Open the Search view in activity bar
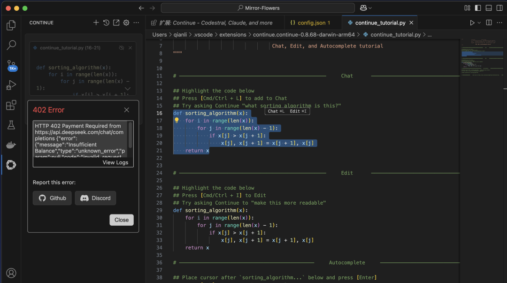This screenshot has height=283, width=507. tap(11, 45)
